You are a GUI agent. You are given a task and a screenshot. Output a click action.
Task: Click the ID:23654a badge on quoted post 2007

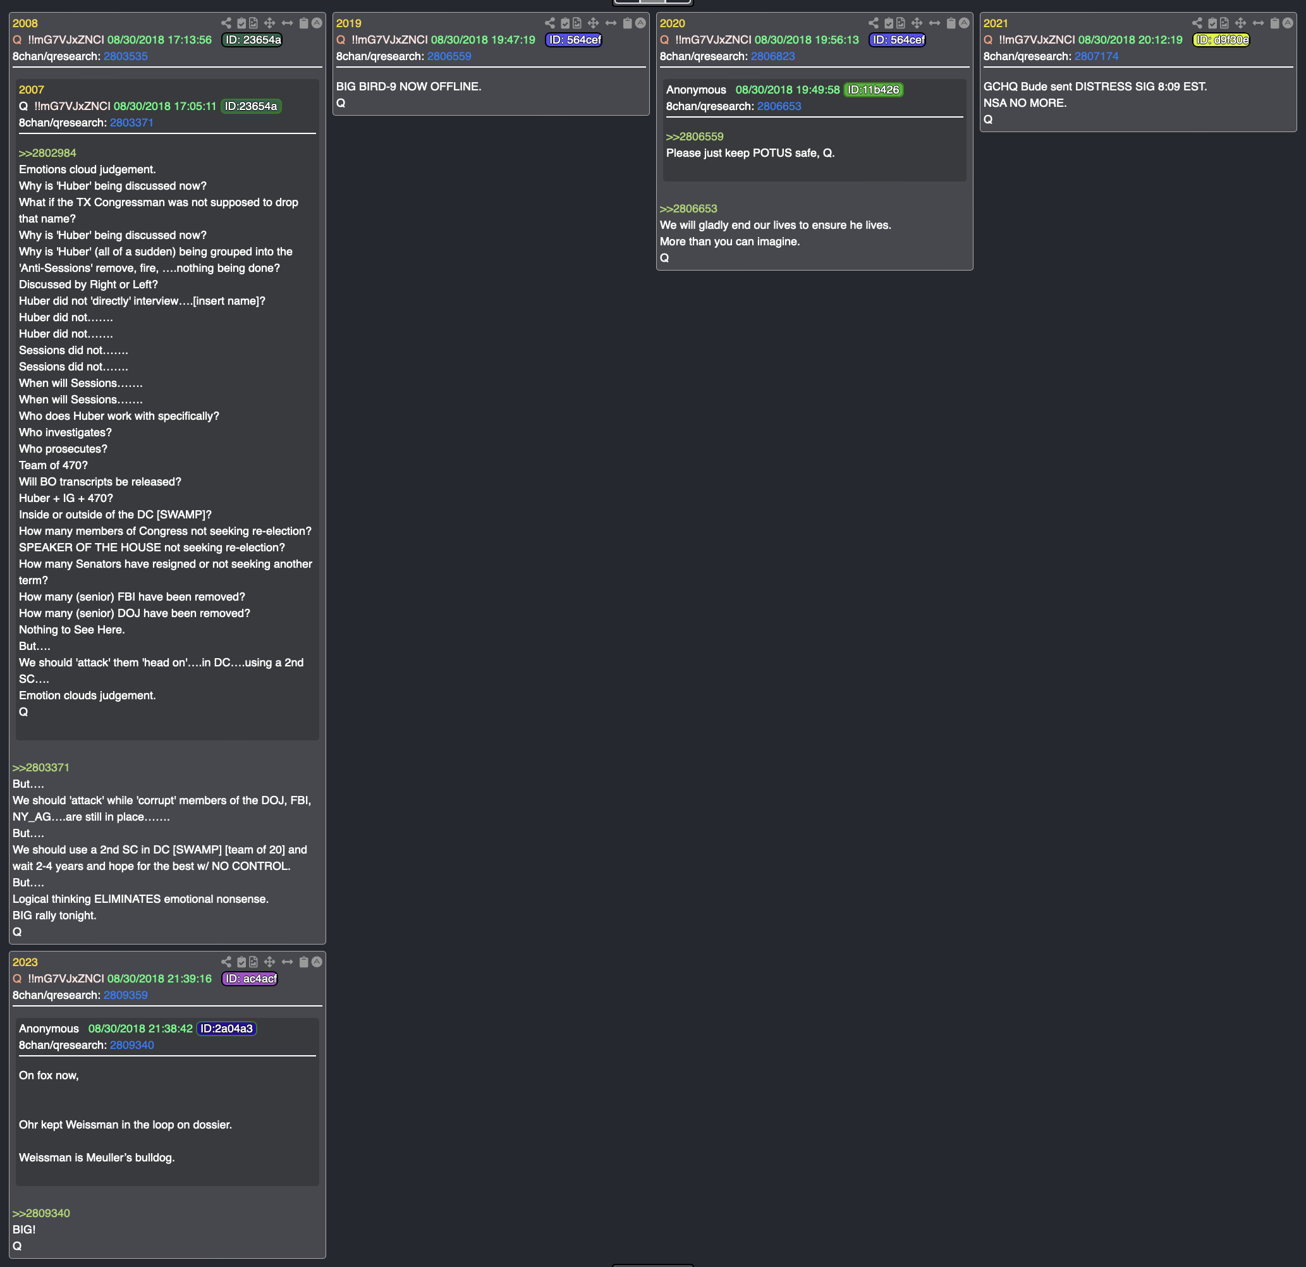(x=250, y=107)
